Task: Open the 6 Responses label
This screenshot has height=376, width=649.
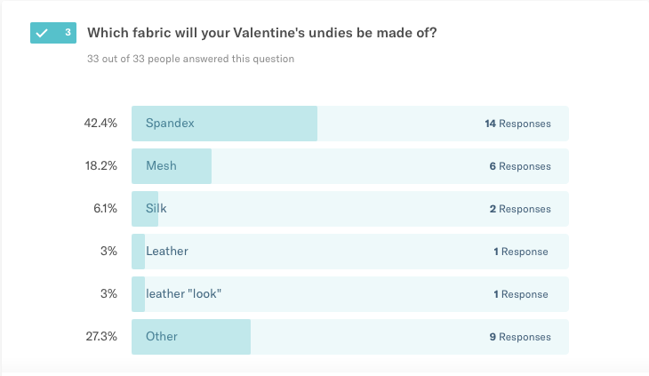Action: click(520, 166)
